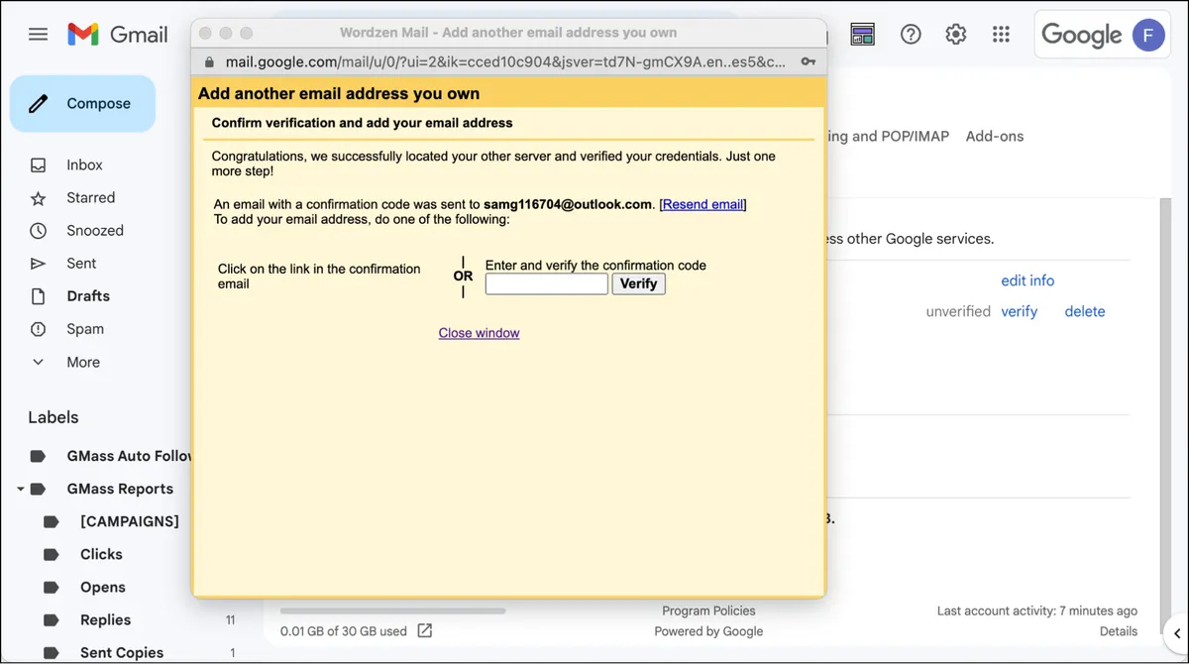Open the GMass Auto Follow label
The height and width of the screenshot is (664, 1189).
129,456
